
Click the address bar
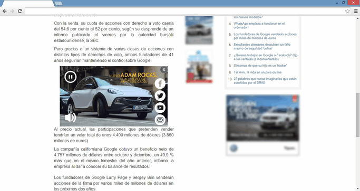point(185,11)
